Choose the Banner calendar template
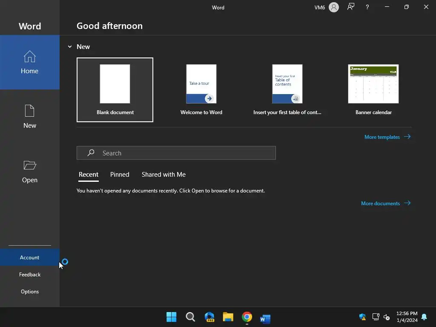Image resolution: width=436 pixels, height=327 pixels. click(373, 90)
